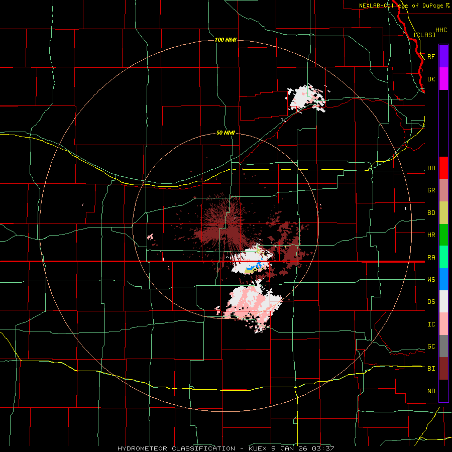452x452 pixels.
Task: Click the HR green legend swatch
Action: click(443, 235)
